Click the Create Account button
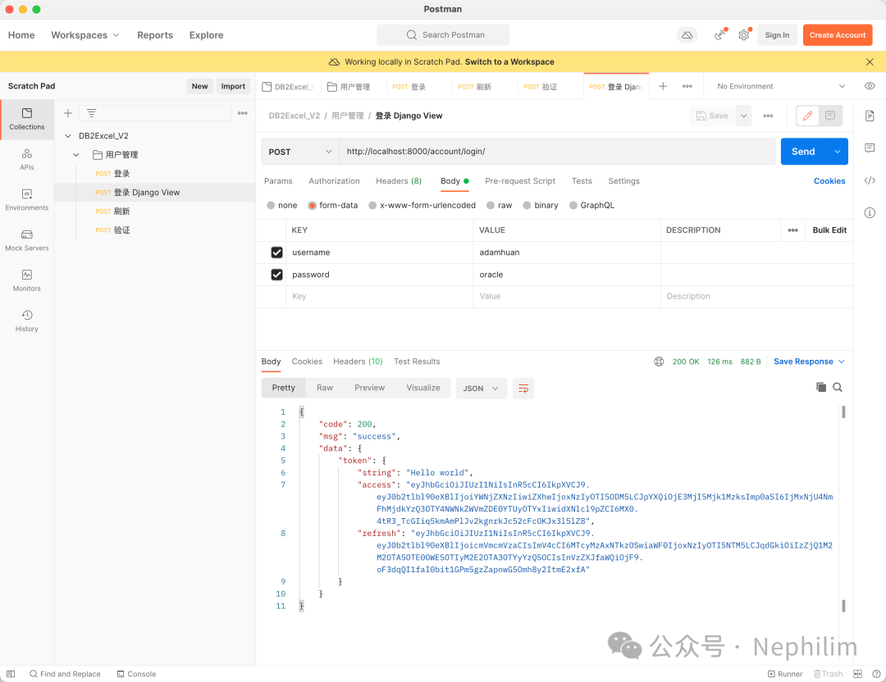The width and height of the screenshot is (886, 682). 838,35
